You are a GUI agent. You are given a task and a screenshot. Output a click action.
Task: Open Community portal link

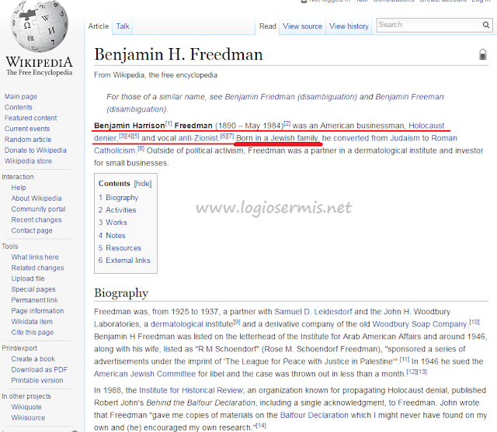[38, 209]
